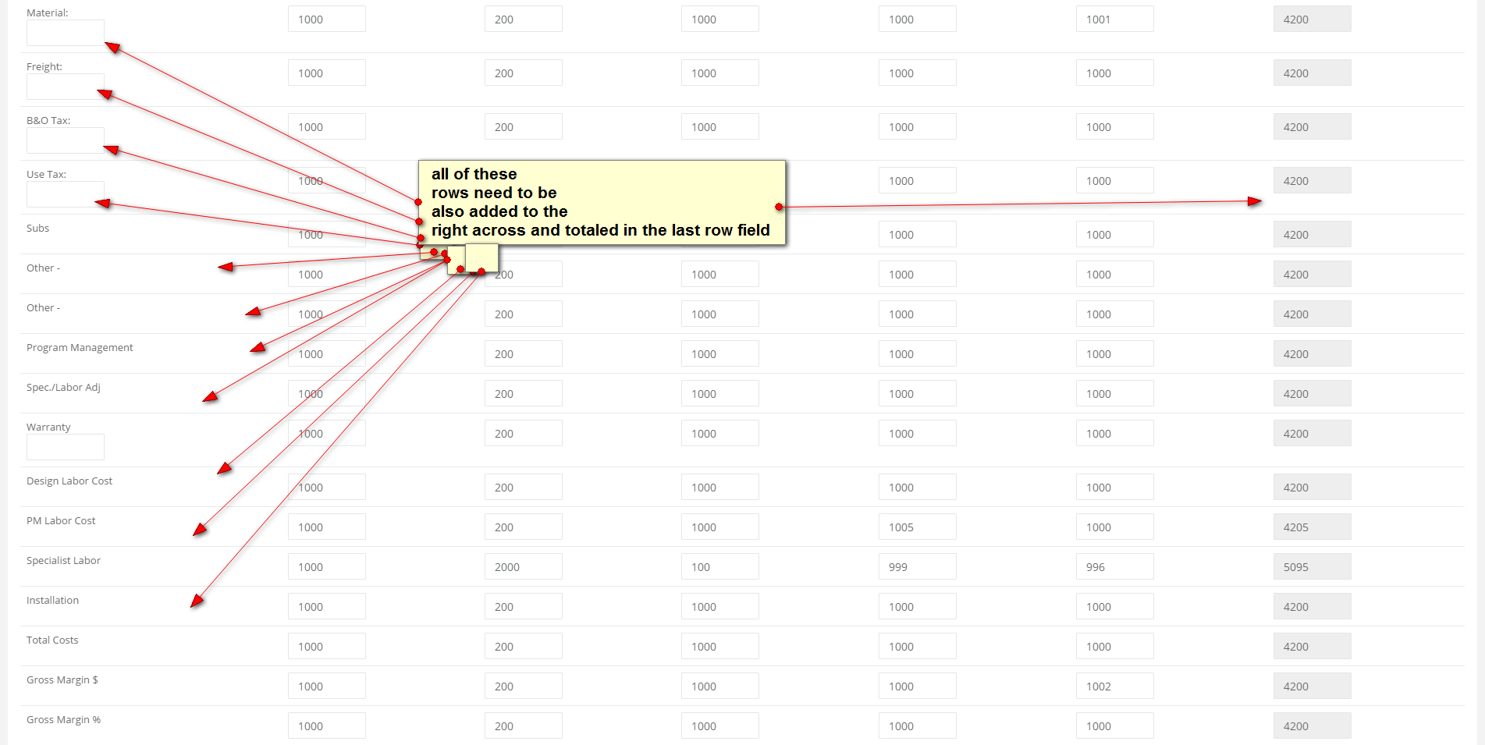
Task: Click the Use Tax: label
Action: (47, 175)
